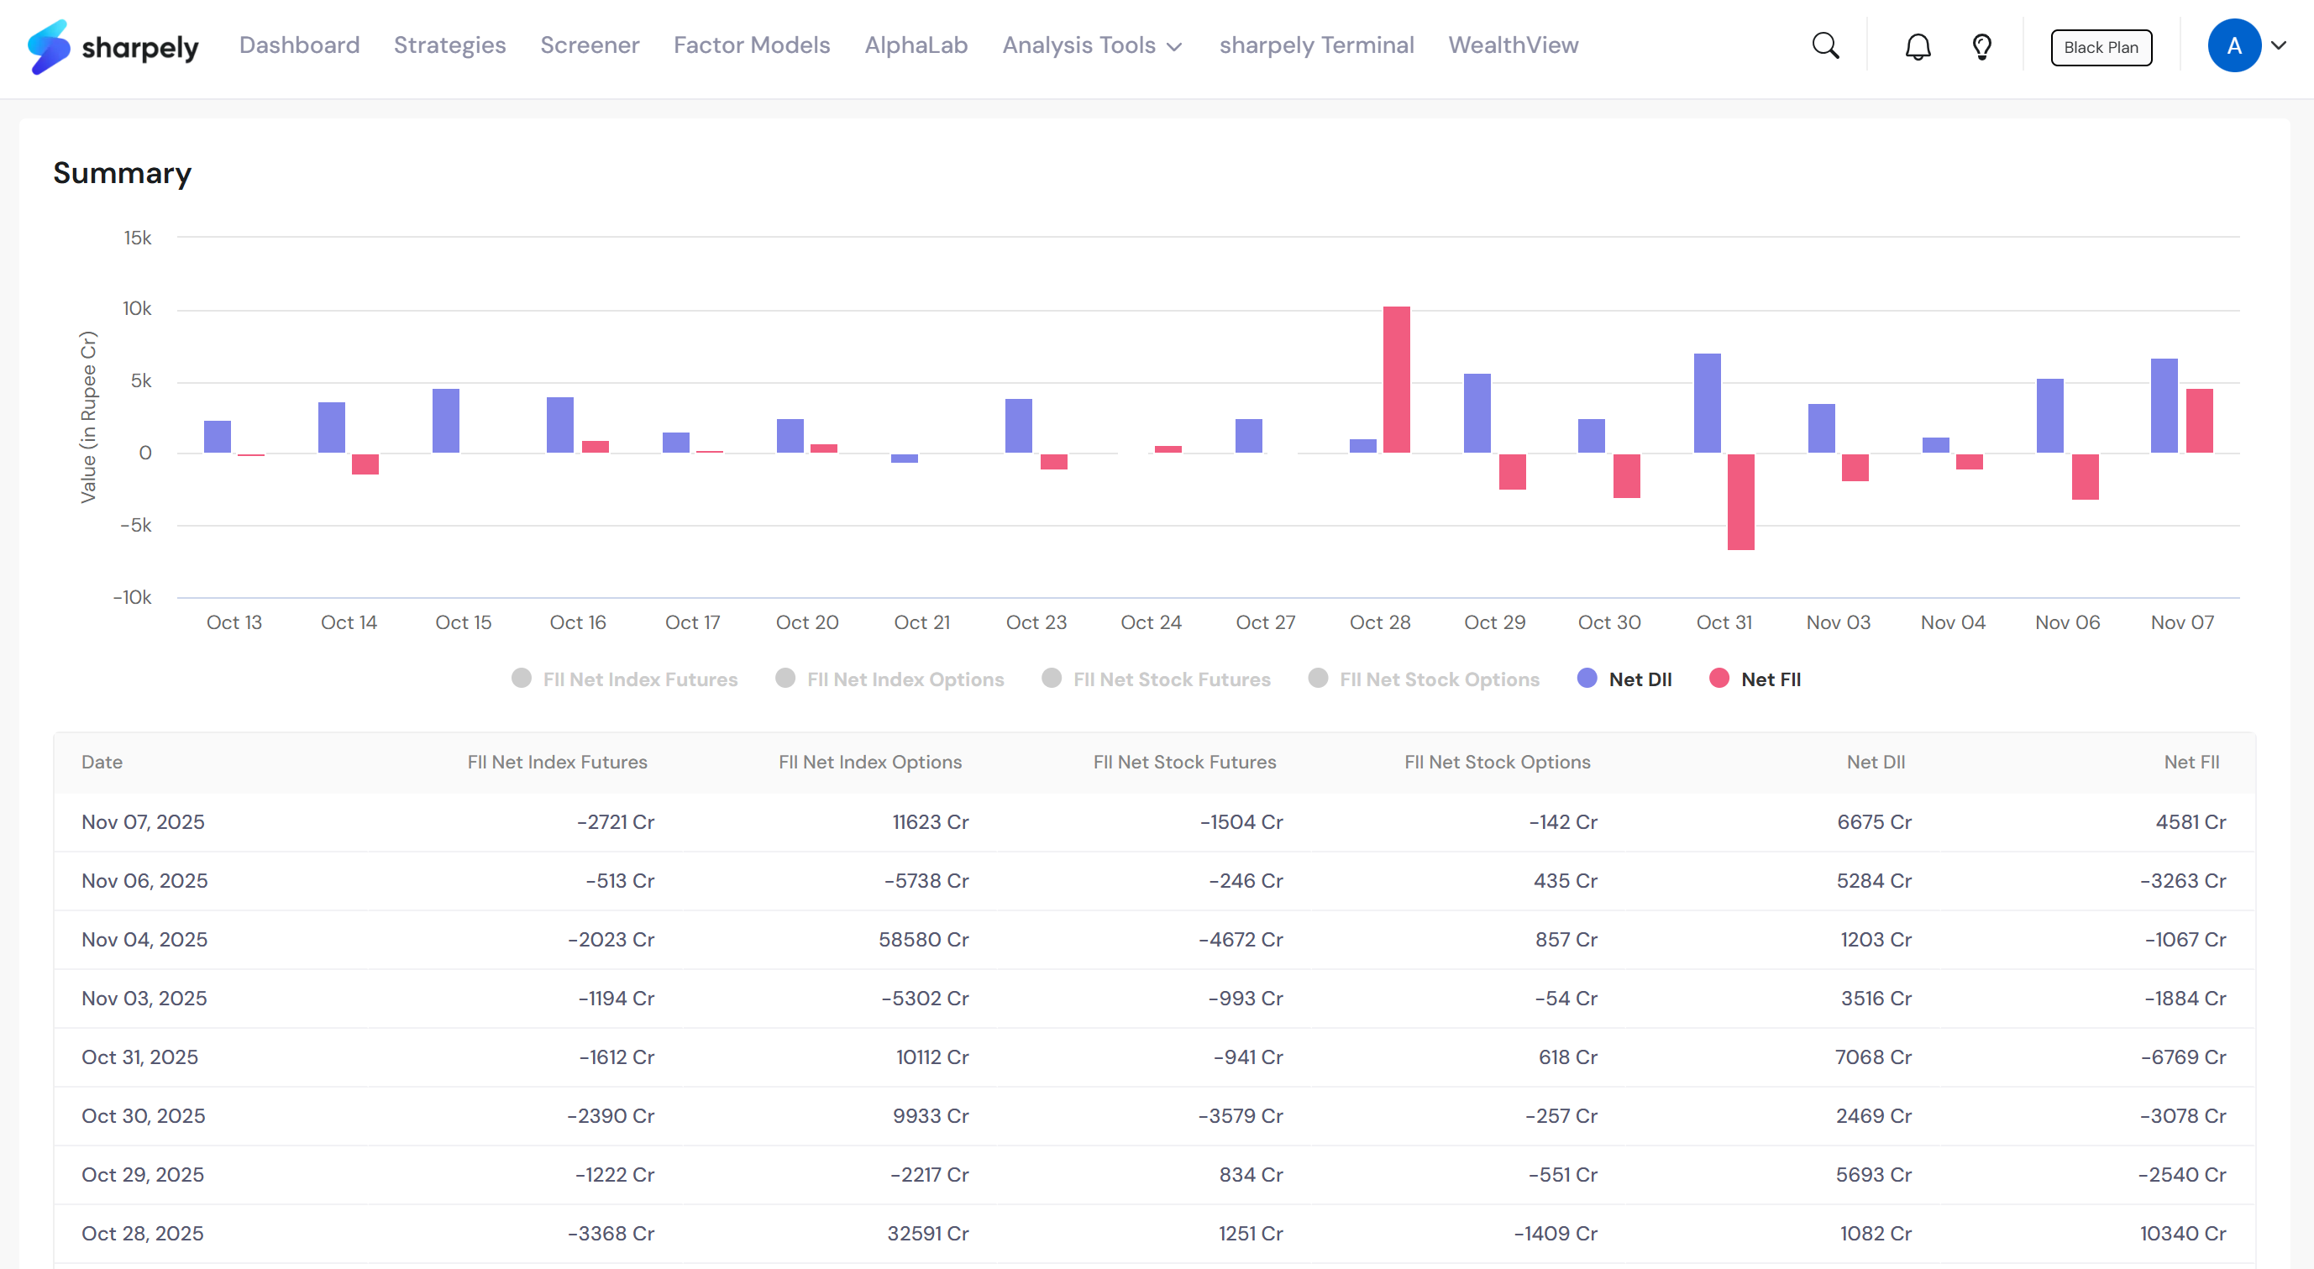Image resolution: width=2314 pixels, height=1269 pixels.
Task: Click the user avatar A icon
Action: 2233,46
